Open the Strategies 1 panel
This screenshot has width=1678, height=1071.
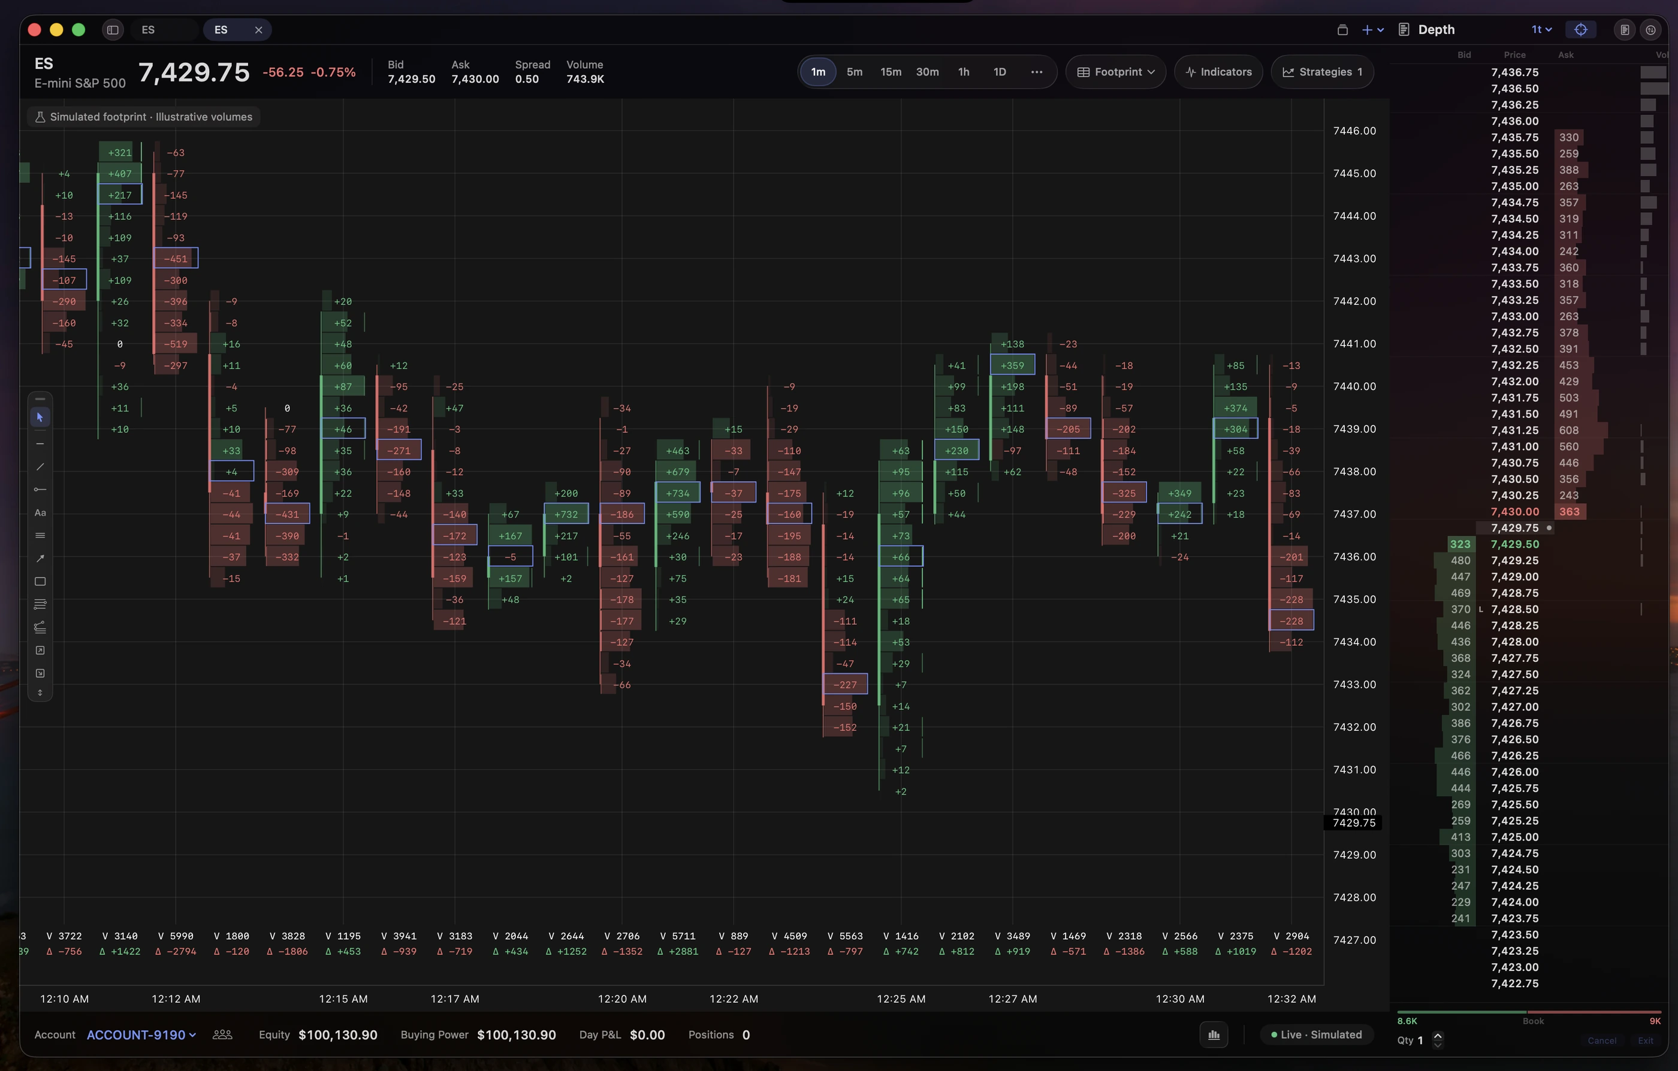pos(1322,72)
